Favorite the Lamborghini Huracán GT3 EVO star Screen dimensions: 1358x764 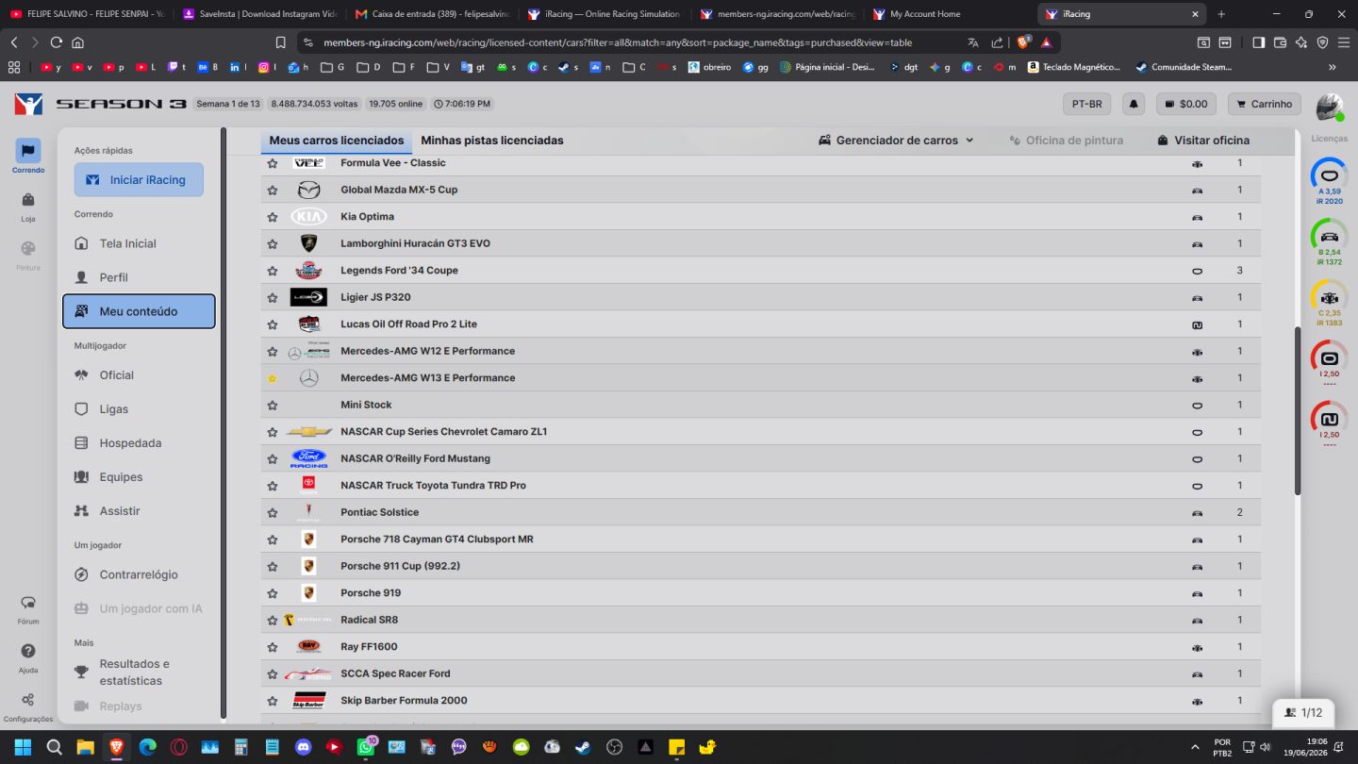[x=273, y=243]
